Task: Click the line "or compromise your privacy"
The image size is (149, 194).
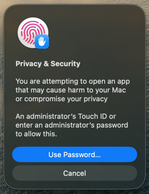Action: (x=62, y=99)
